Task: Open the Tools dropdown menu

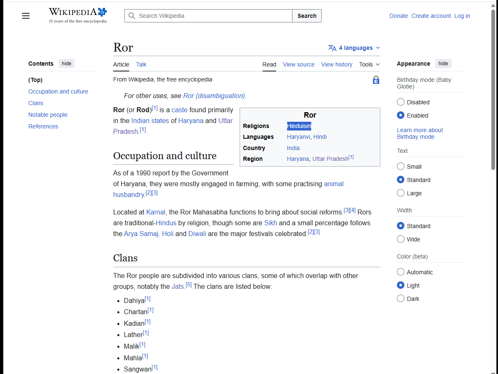Action: [x=369, y=64]
